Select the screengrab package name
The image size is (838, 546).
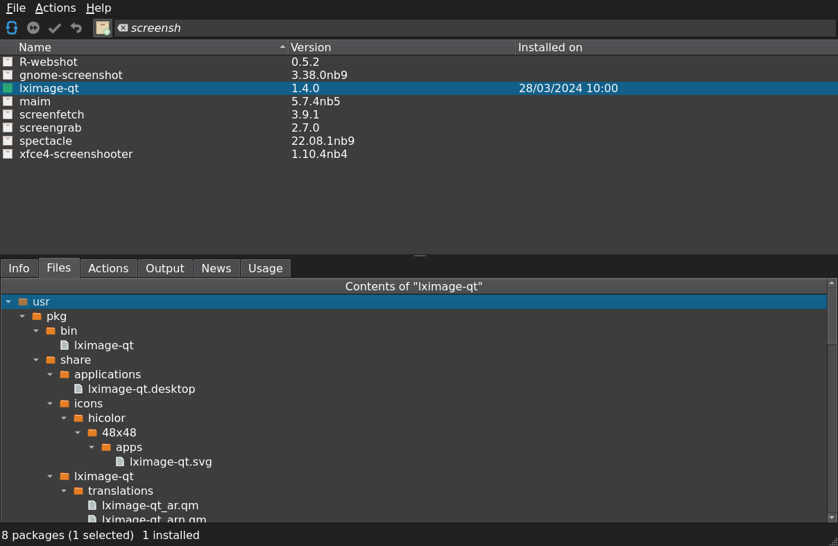[51, 127]
